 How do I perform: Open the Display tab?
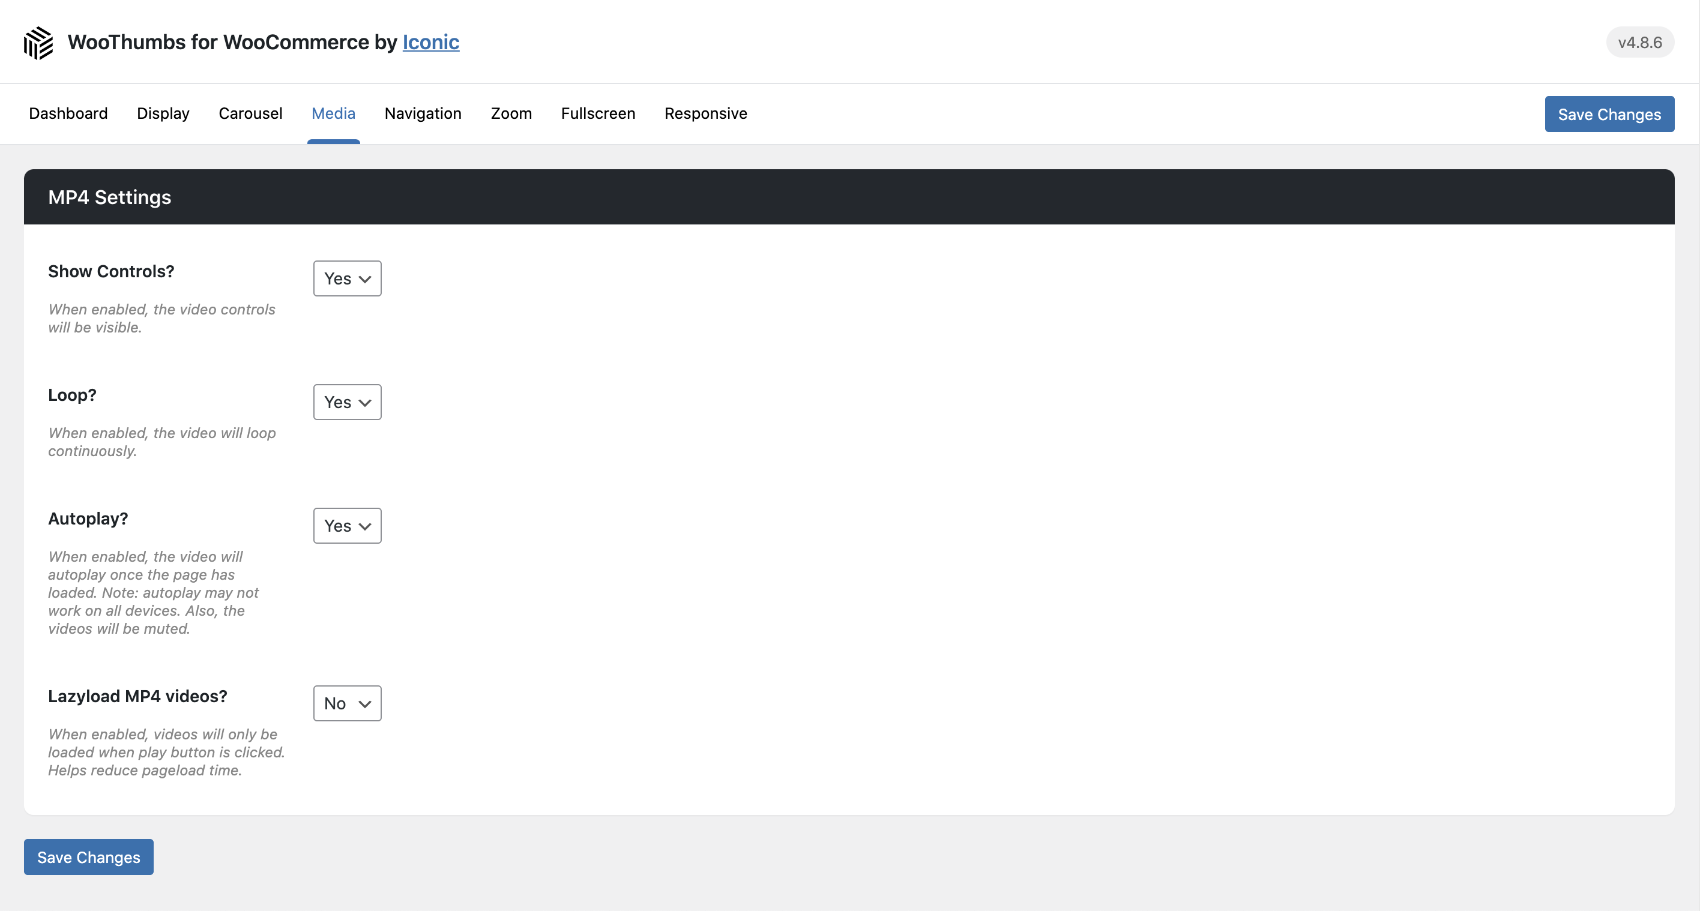click(163, 113)
